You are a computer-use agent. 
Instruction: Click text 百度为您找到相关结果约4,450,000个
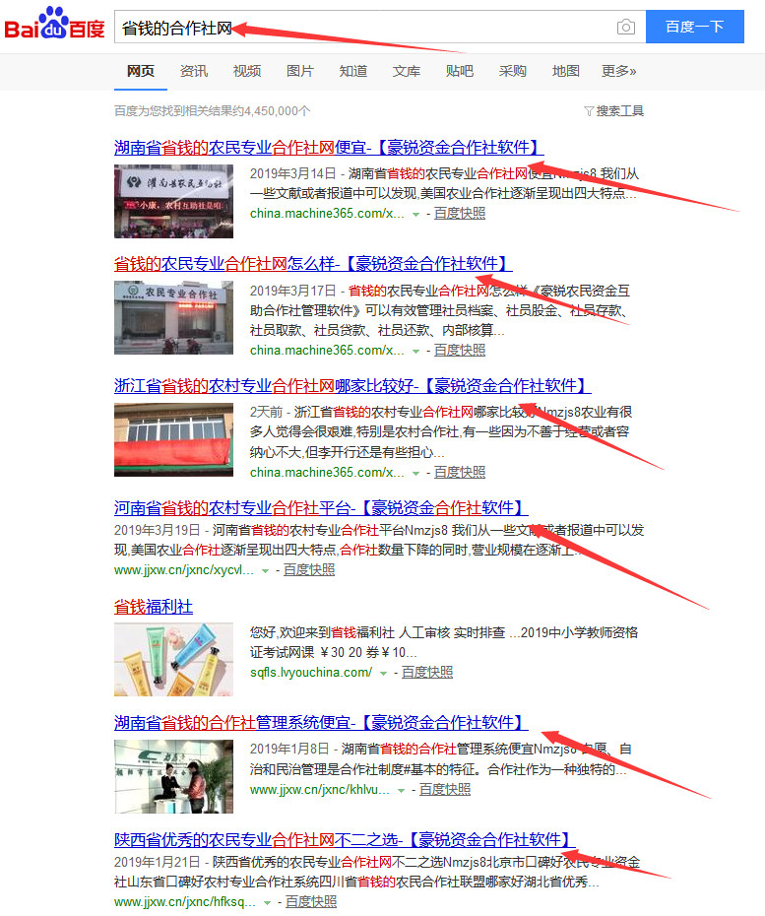click(x=212, y=111)
